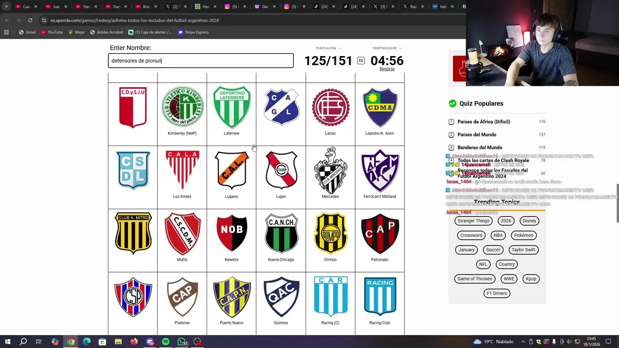Select the January trending topic tag
619x348 pixels.
tap(467, 250)
